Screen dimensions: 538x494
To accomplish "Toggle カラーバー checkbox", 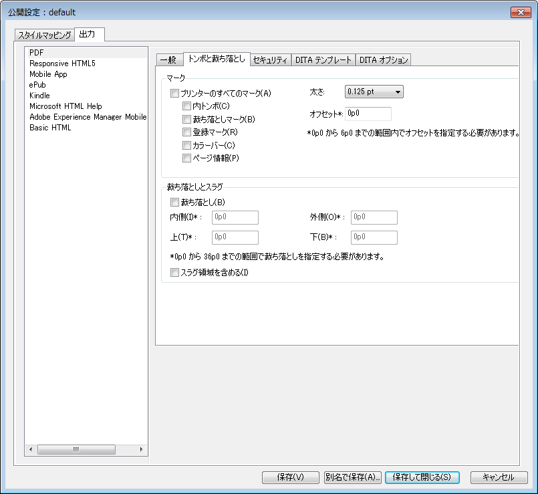I will point(187,145).
